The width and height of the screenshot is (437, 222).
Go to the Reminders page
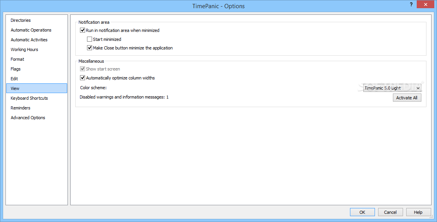(x=37, y=108)
